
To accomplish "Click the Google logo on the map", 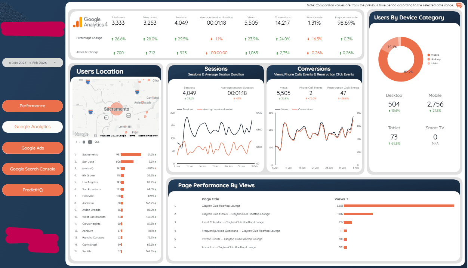I will 81,134.
